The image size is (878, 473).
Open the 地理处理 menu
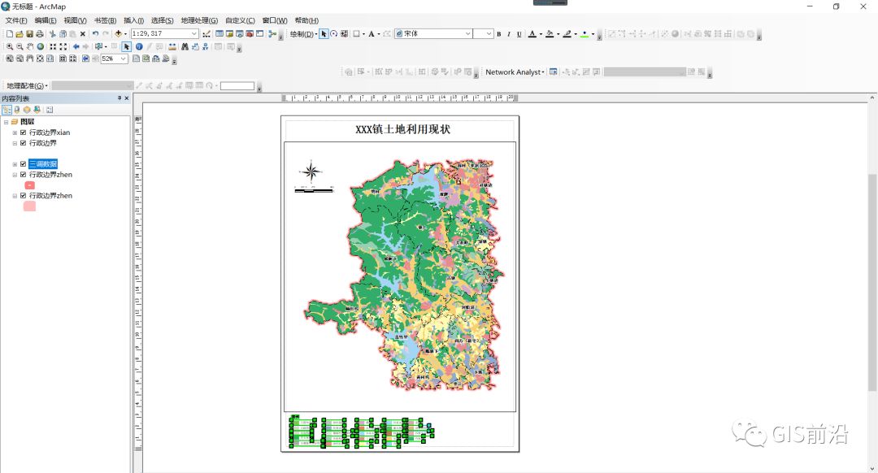(198, 20)
